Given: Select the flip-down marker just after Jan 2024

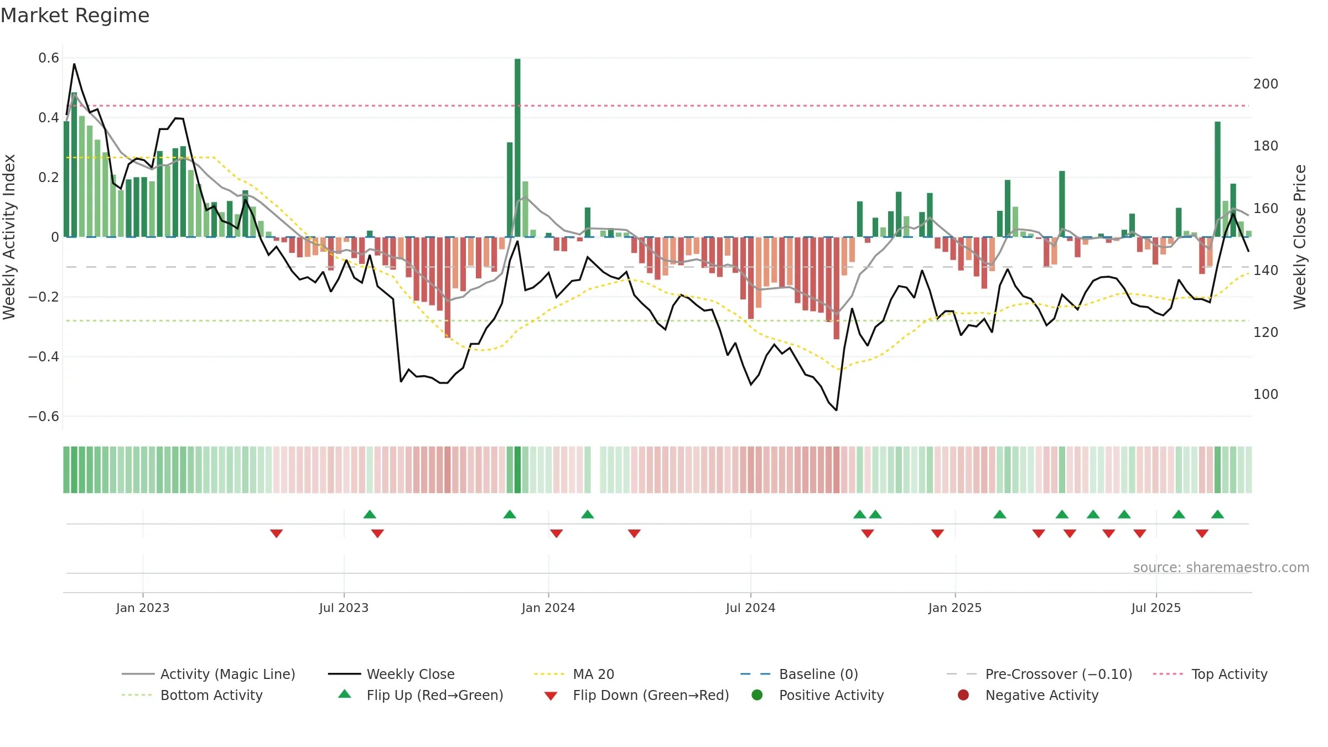Looking at the screenshot, I should pos(557,533).
